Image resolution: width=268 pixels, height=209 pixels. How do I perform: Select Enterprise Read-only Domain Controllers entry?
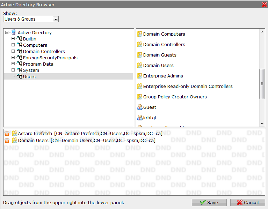click(x=188, y=86)
